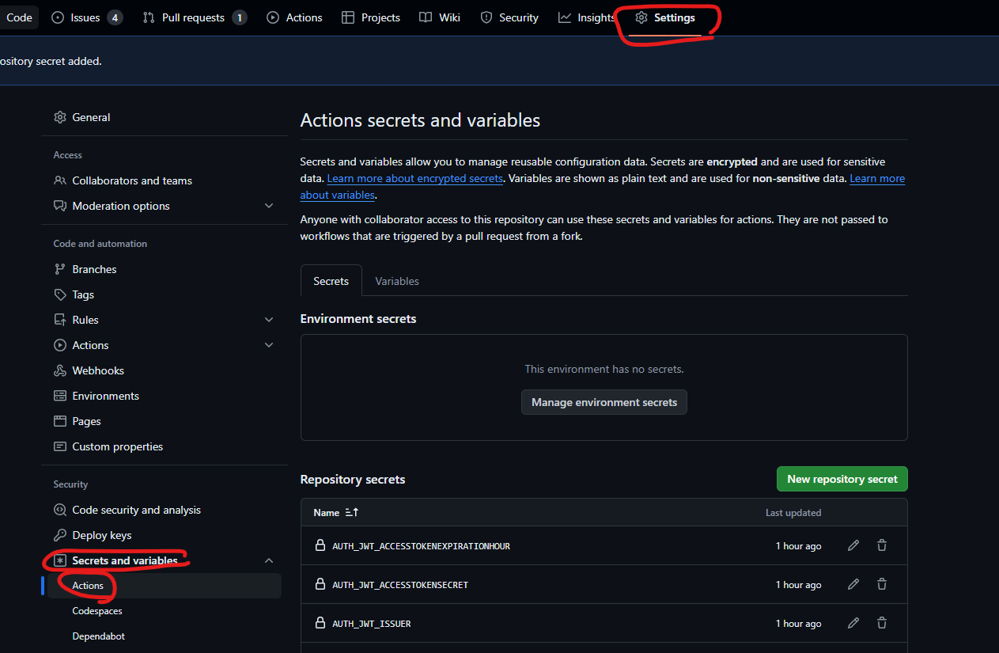The height and width of the screenshot is (653, 999).
Task: Open the Wiki tab
Action: point(440,17)
